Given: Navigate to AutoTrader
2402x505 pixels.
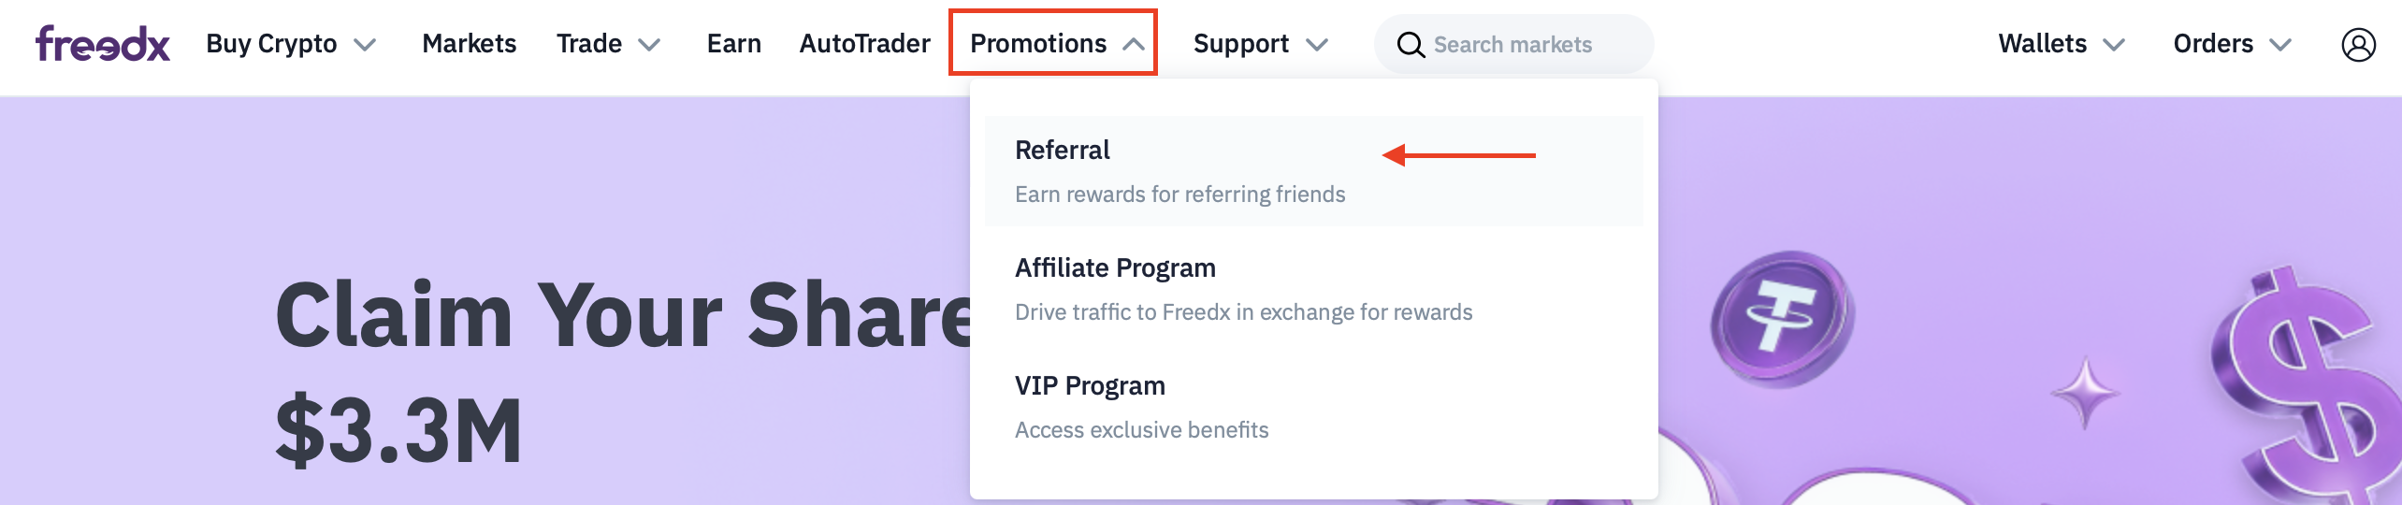Looking at the screenshot, I should pos(865,44).
